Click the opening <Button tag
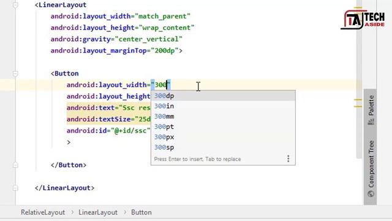 65,74
